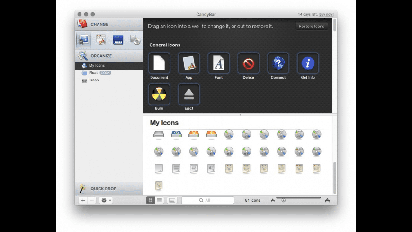Screen dimensions: 412x232
Task: Select the Volumes category with drive and disc
Action: (135, 40)
